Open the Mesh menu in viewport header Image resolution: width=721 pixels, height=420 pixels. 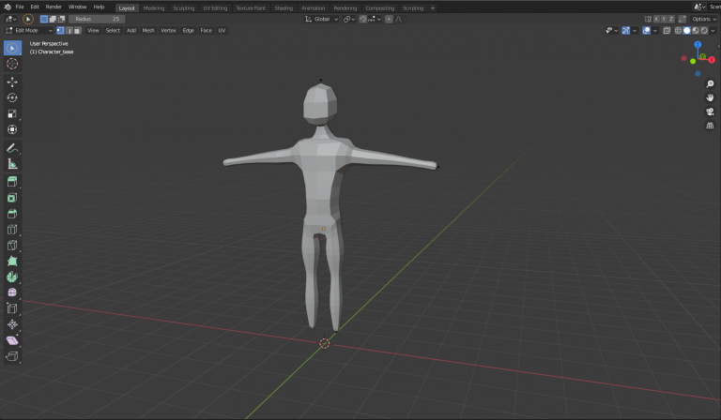coord(148,30)
